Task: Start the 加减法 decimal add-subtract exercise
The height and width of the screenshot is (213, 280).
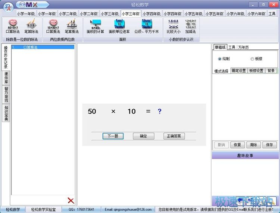Action: pos(190,27)
